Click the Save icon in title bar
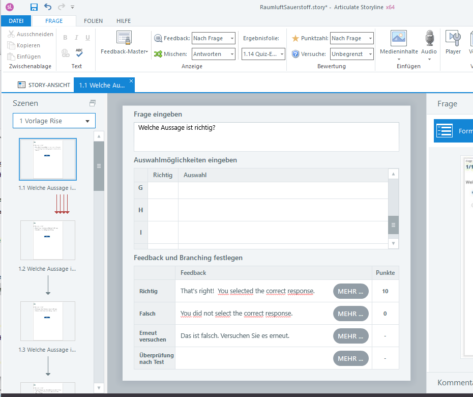 tap(34, 7)
